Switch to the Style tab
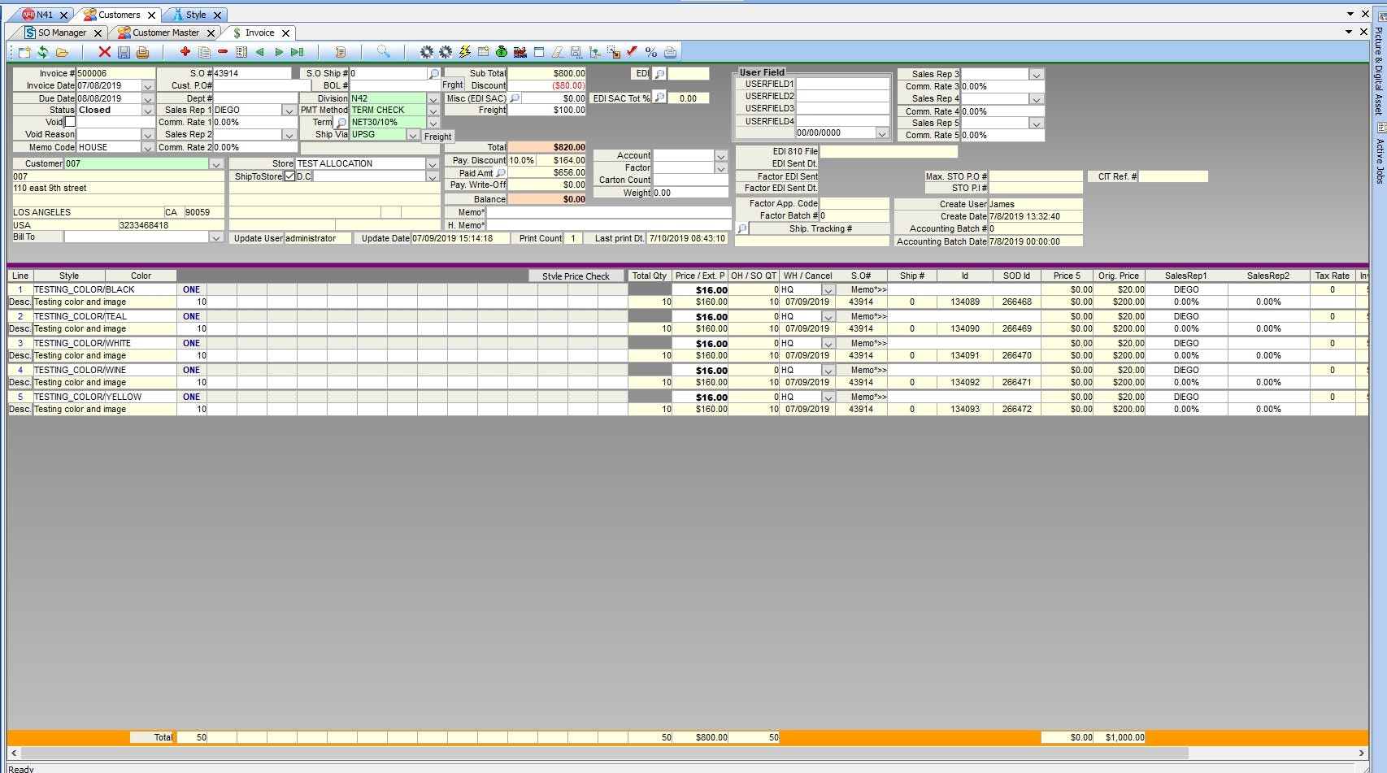 click(196, 15)
